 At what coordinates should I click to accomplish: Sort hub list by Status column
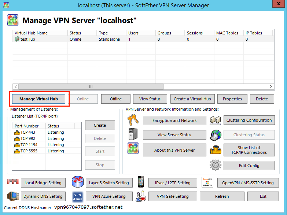(82, 33)
